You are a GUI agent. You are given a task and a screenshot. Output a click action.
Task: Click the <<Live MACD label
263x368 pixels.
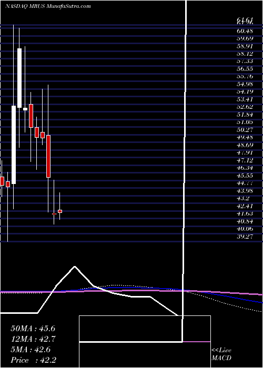[221, 354]
